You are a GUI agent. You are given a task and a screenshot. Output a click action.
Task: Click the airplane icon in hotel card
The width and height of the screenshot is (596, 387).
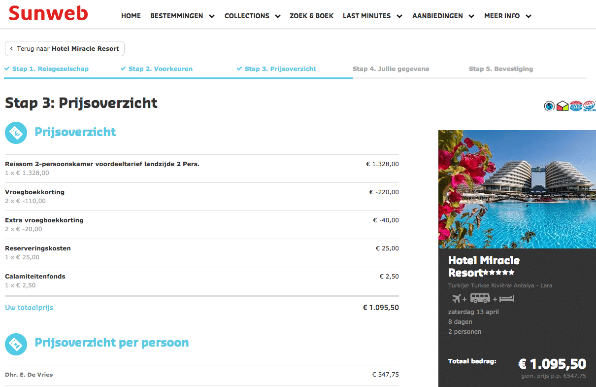(x=456, y=298)
